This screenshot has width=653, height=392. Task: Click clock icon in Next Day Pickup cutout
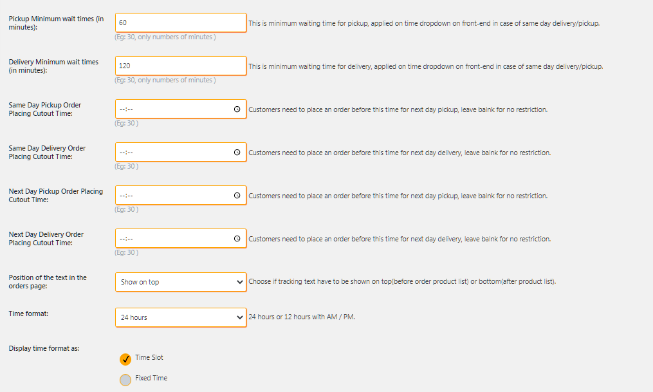pyautogui.click(x=237, y=196)
